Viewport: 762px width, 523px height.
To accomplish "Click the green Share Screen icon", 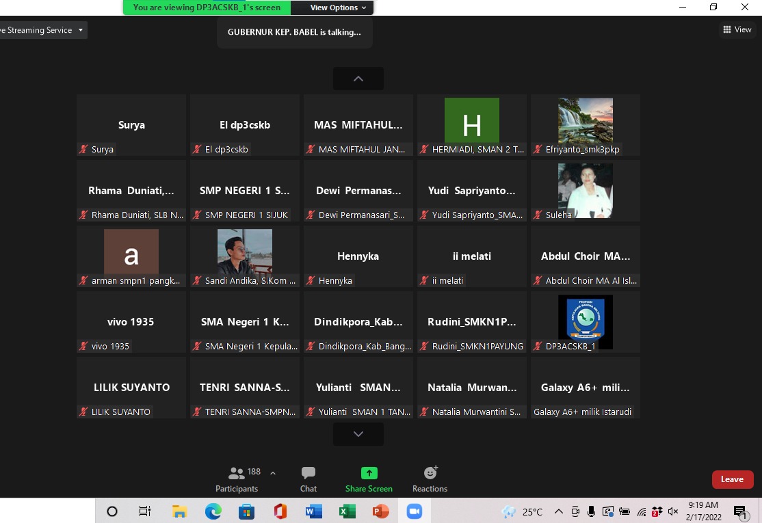I will tap(369, 473).
